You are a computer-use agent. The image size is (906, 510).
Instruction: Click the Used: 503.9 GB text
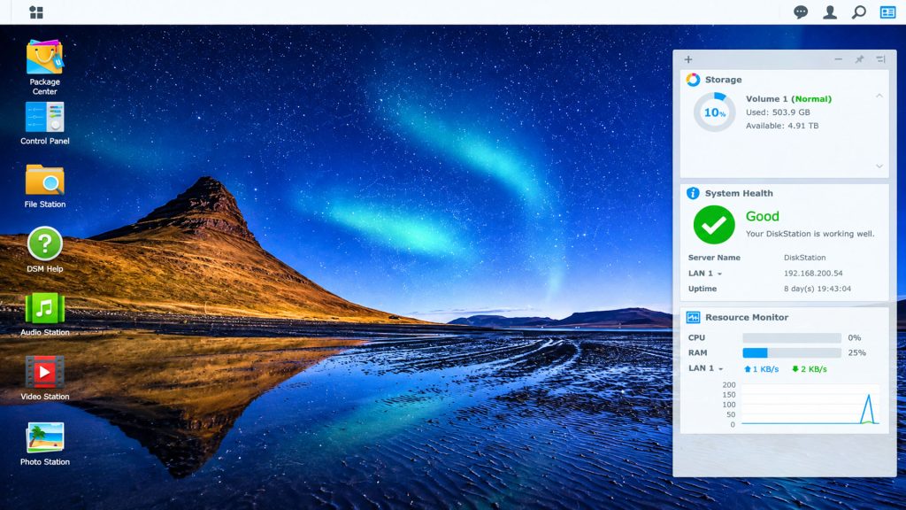pos(778,112)
